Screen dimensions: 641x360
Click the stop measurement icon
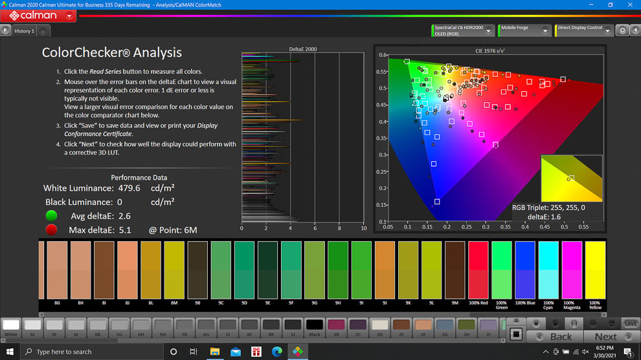[x=536, y=324]
